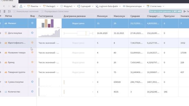Open the Сумма покупки histogram thumbnail
Viewport: 189px width, 106px height.
point(49,82)
